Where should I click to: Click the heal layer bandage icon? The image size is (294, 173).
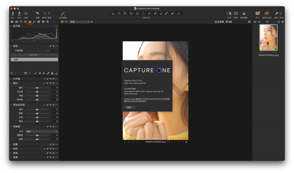click(x=48, y=73)
